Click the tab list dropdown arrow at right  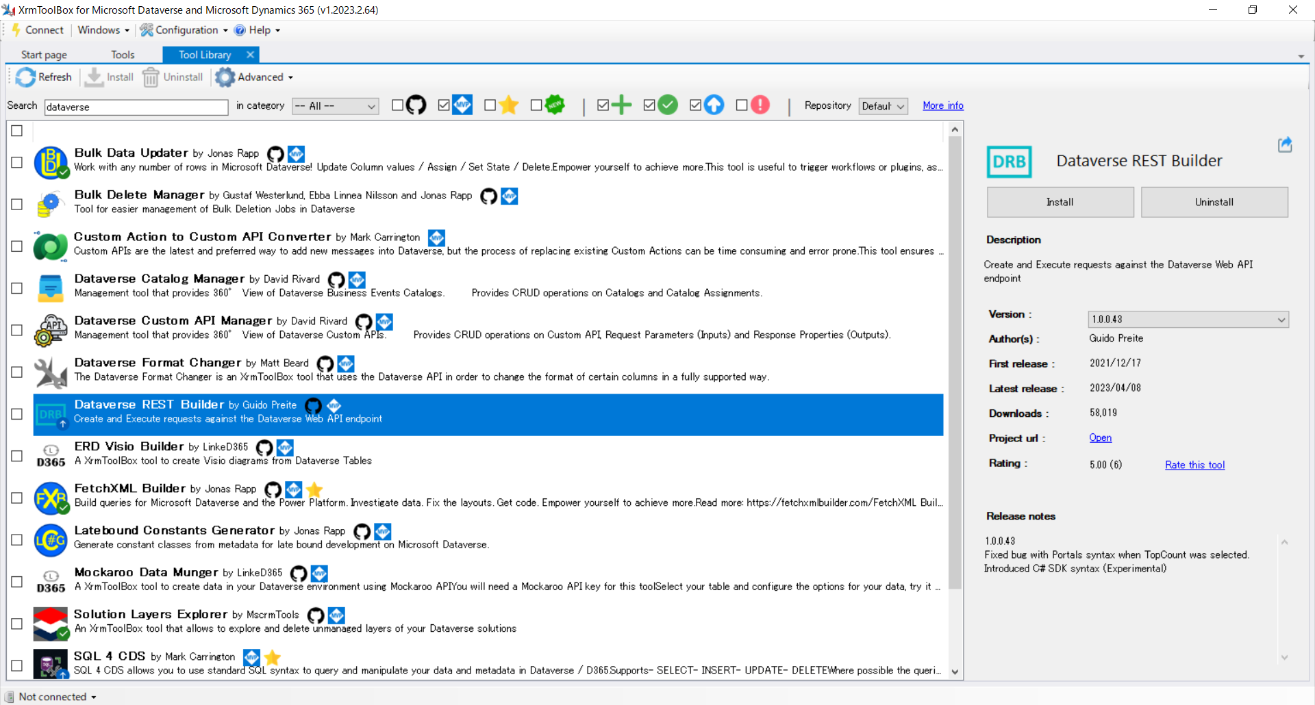pos(1301,56)
